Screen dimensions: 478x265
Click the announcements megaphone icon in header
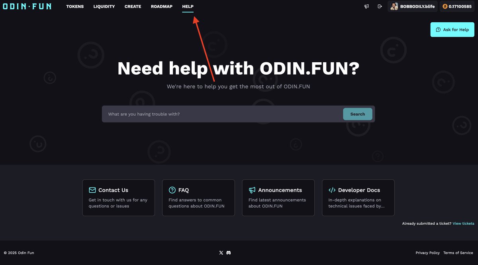(x=366, y=6)
